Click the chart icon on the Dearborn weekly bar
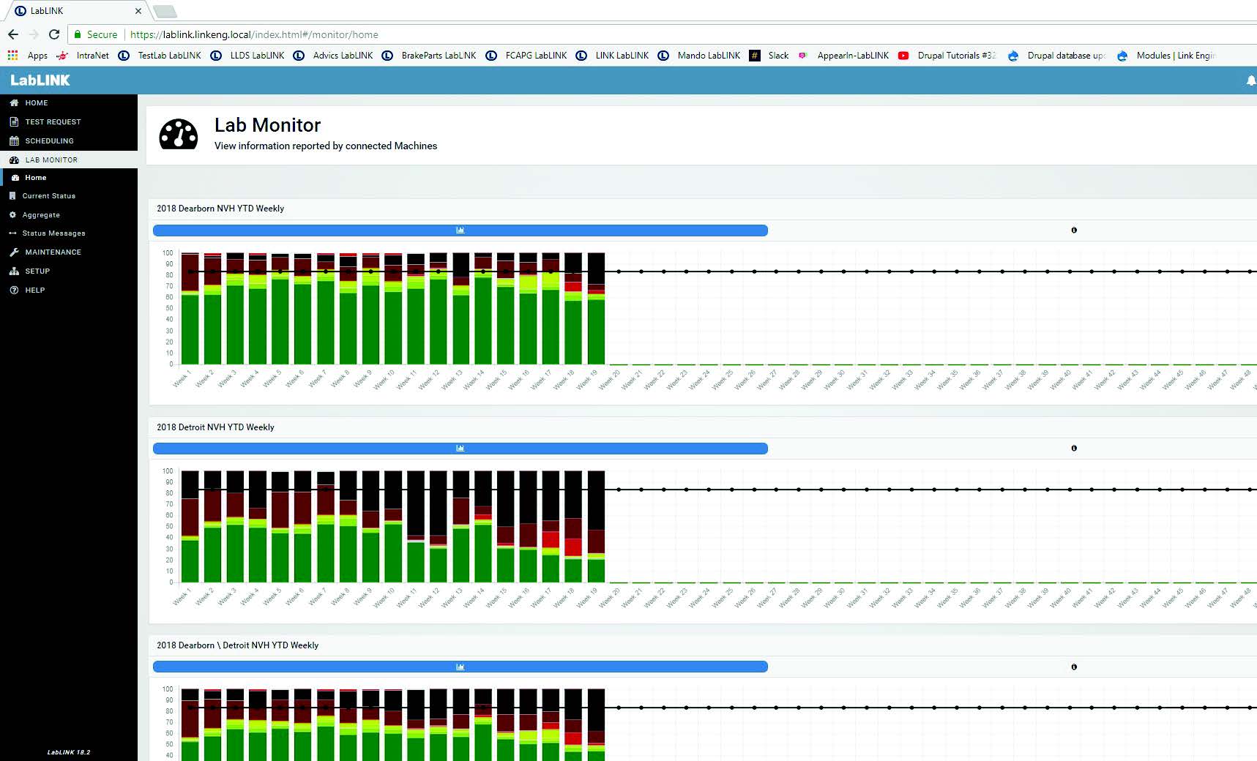 460,230
